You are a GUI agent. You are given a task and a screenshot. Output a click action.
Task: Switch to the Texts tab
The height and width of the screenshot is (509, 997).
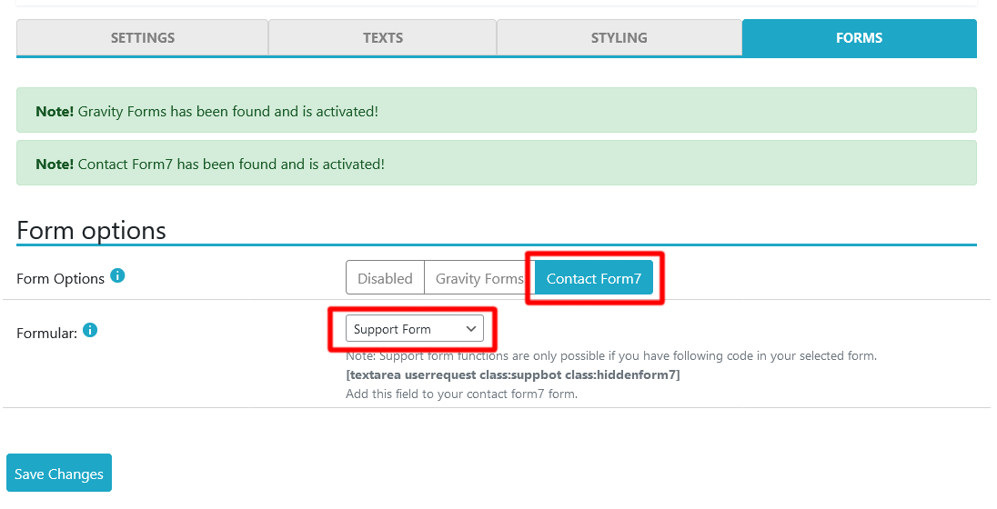(383, 37)
